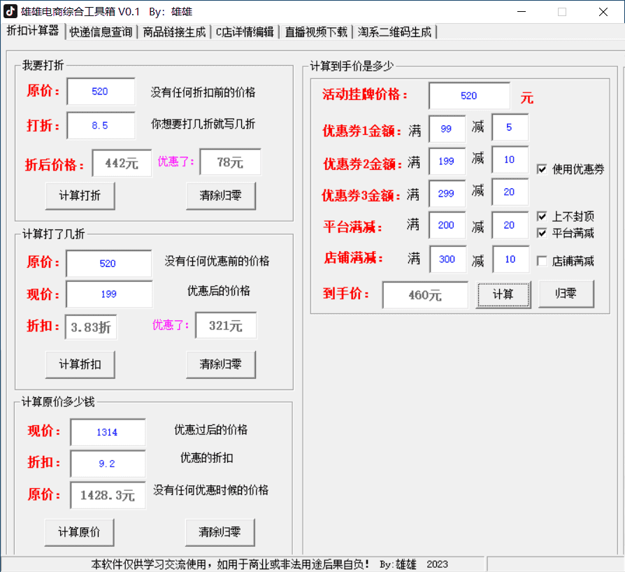Click the 归零 button beside 计算
625x572 pixels.
point(566,294)
